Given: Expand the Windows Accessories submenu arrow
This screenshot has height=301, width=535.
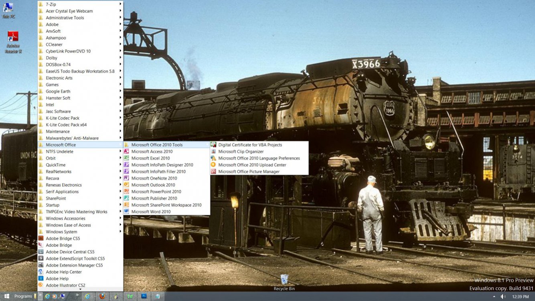Looking at the screenshot, I should 120,218.
